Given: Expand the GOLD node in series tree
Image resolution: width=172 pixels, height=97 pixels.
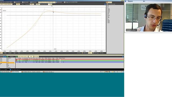Looking at the screenshot, I should tap(107, 11).
